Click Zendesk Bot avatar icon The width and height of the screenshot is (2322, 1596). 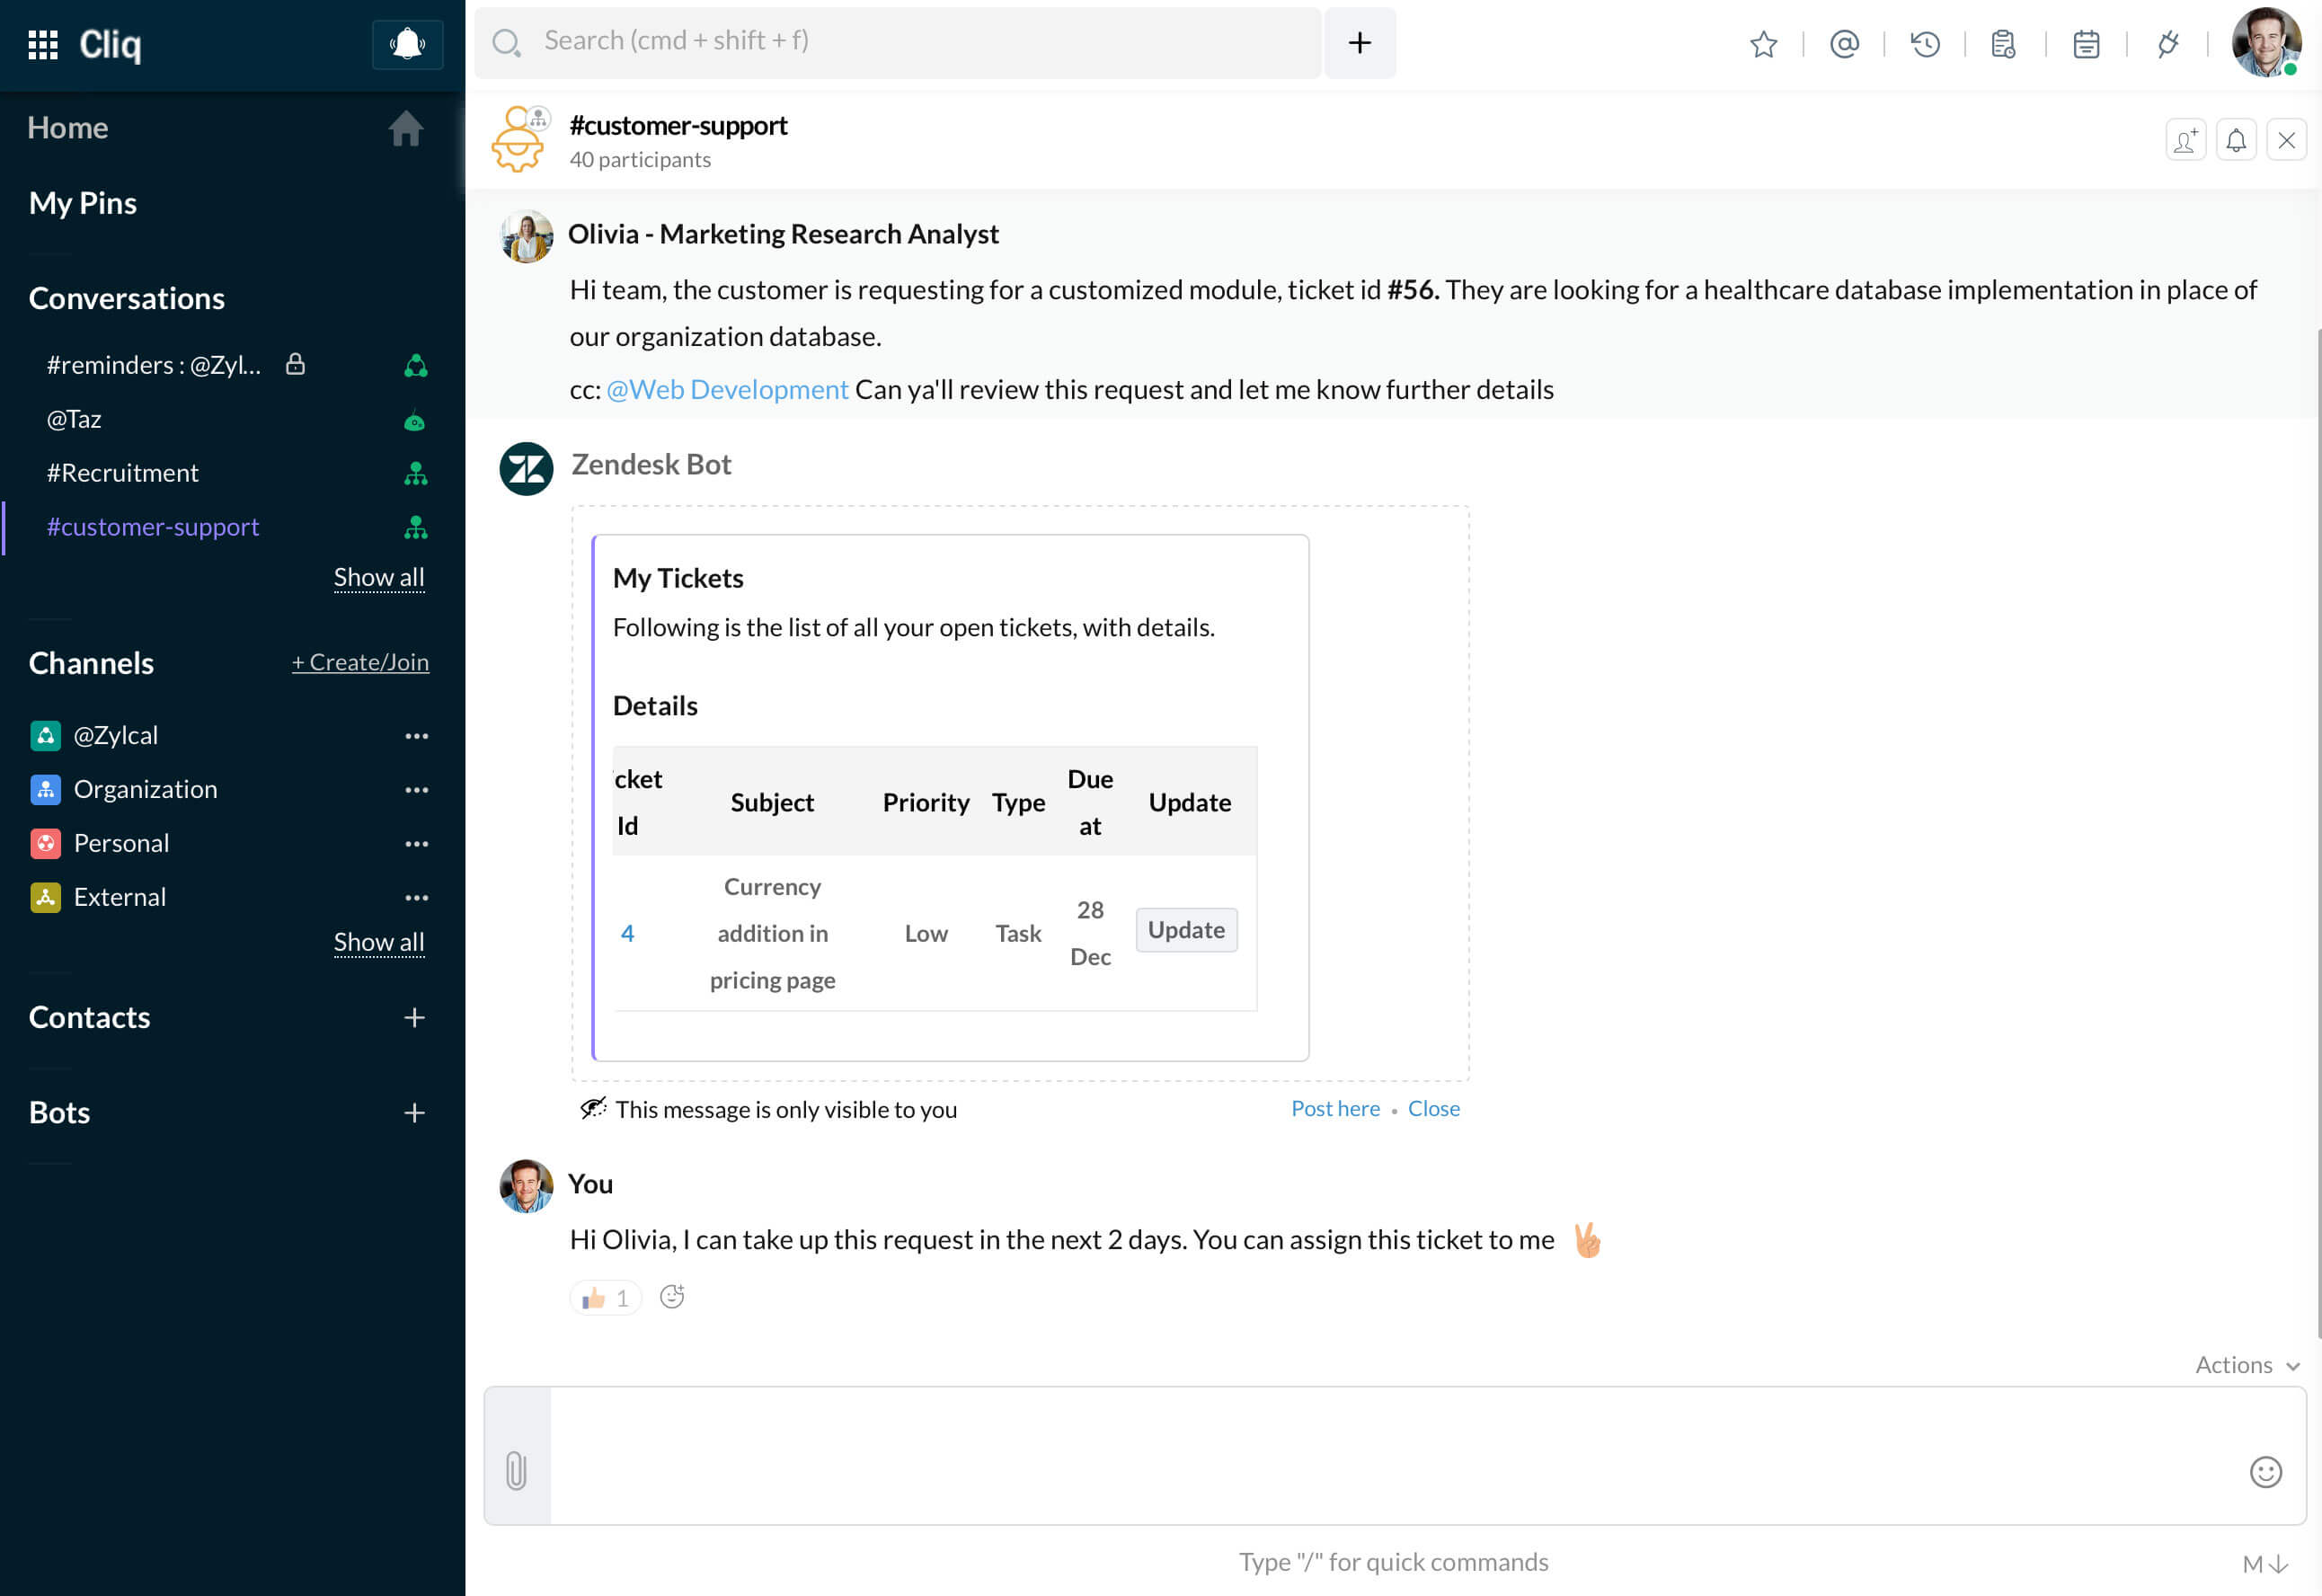pyautogui.click(x=526, y=469)
